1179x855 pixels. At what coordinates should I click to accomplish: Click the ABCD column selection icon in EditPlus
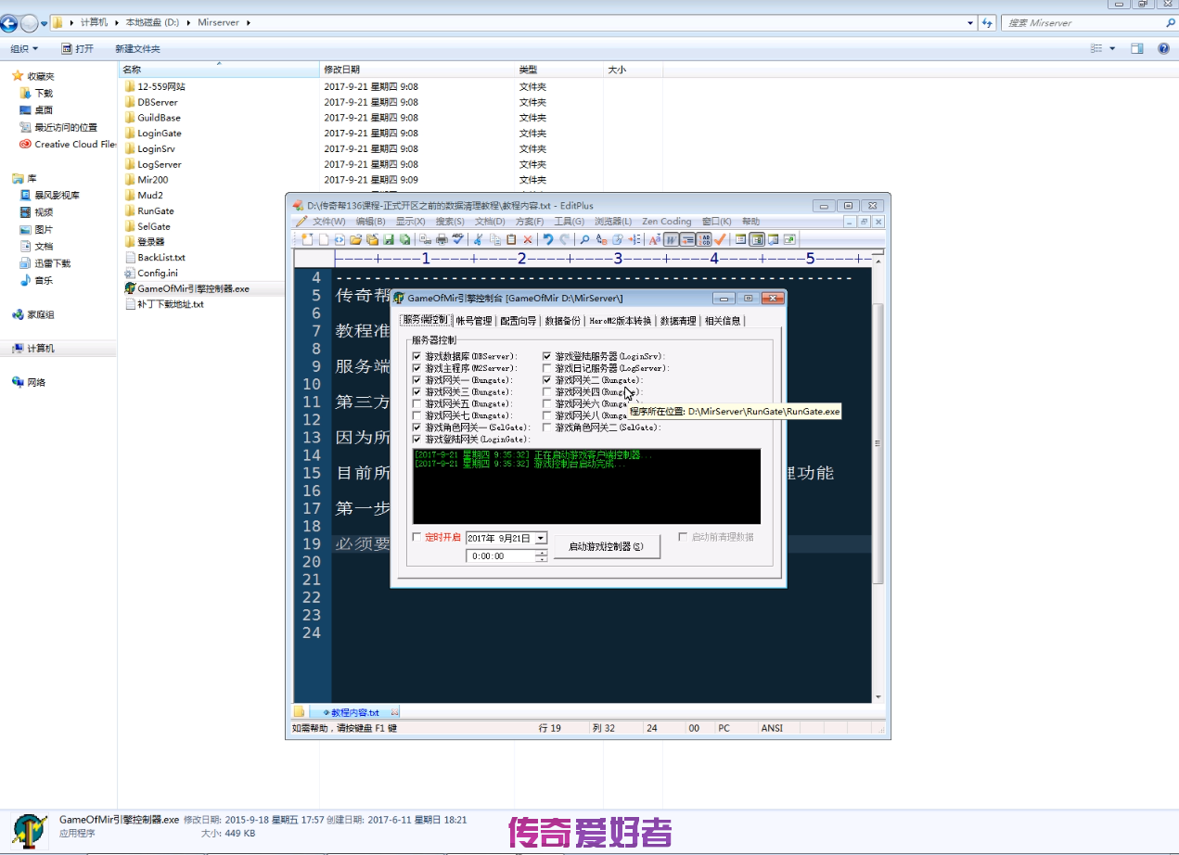tap(704, 239)
